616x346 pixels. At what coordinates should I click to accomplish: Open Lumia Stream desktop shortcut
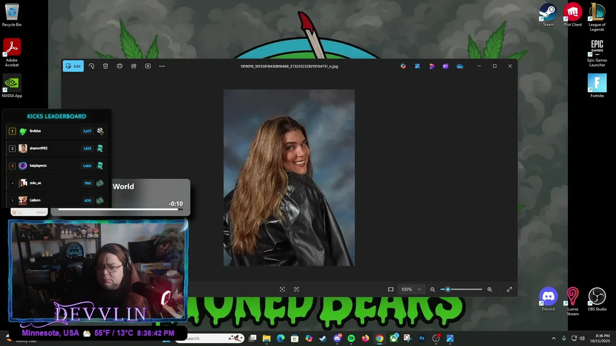[573, 302]
